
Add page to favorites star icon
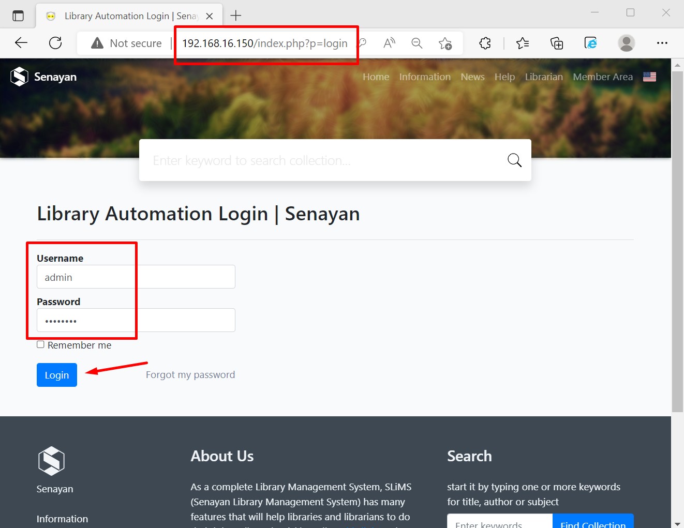coord(445,43)
